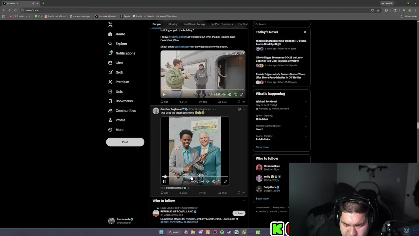Expand the More menu in sidebar
This screenshot has width=419, height=236.
coord(116,130)
